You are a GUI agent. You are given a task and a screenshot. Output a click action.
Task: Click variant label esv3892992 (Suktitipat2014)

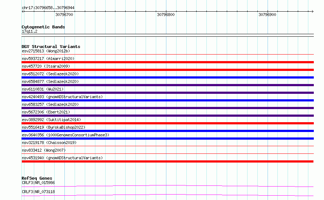pos(51,120)
